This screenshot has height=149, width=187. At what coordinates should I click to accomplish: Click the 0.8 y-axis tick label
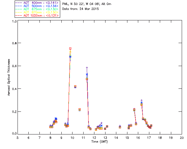click(14, 43)
